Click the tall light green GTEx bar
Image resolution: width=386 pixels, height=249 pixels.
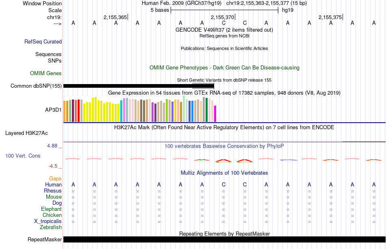click(x=184, y=109)
